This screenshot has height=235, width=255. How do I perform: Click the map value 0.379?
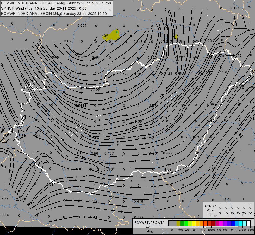point(124,74)
